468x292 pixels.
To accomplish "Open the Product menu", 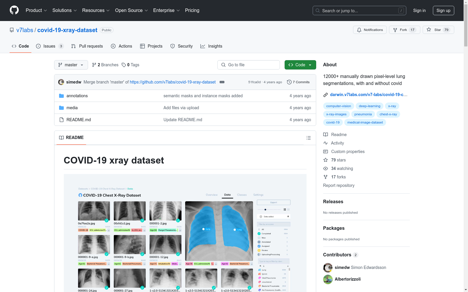I will pyautogui.click(x=36, y=10).
